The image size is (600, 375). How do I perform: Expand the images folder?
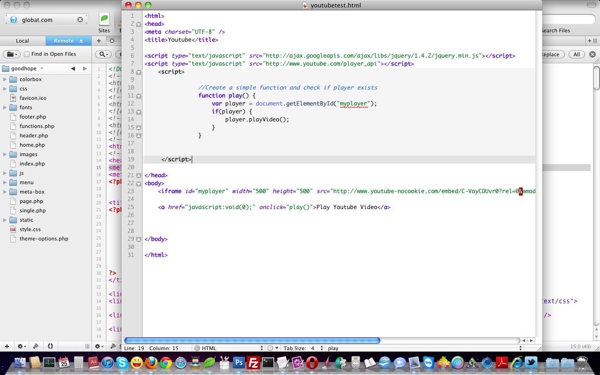pos(5,154)
